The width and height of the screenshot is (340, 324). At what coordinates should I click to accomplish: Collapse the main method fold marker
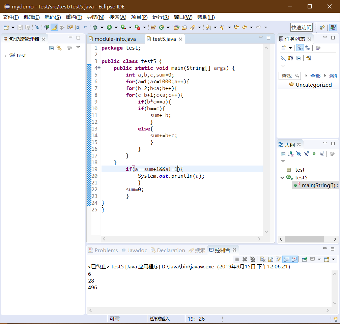[99, 68]
